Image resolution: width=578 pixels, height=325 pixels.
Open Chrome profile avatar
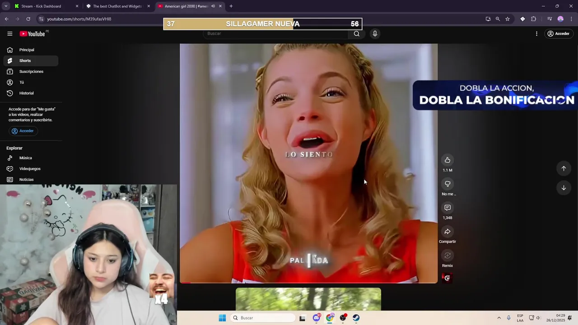[x=560, y=19]
